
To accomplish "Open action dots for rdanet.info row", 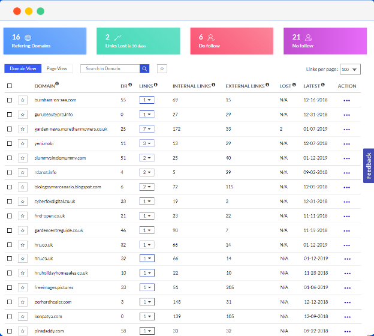I will (x=346, y=173).
